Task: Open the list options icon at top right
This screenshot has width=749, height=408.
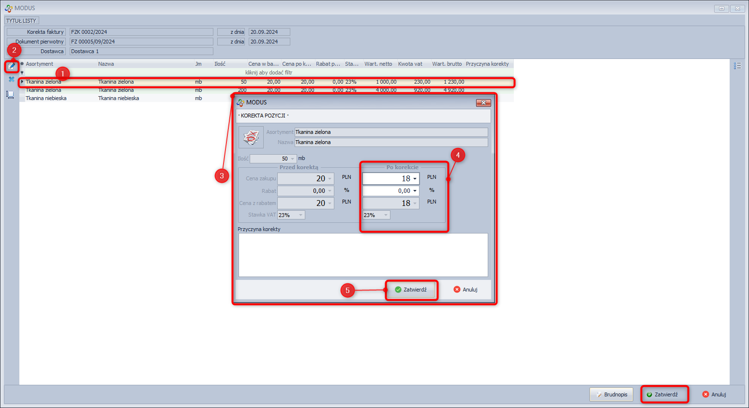Action: [737, 66]
